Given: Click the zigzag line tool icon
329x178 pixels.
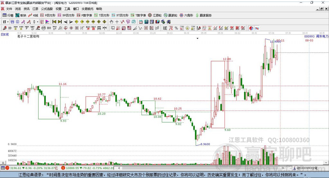Looking at the screenshot, I should (x=141, y=28).
